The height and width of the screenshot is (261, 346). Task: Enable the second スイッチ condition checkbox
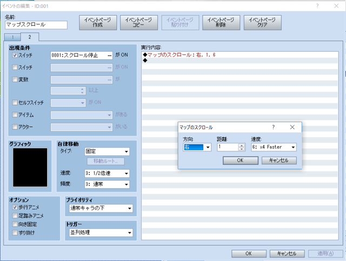coord(15,67)
